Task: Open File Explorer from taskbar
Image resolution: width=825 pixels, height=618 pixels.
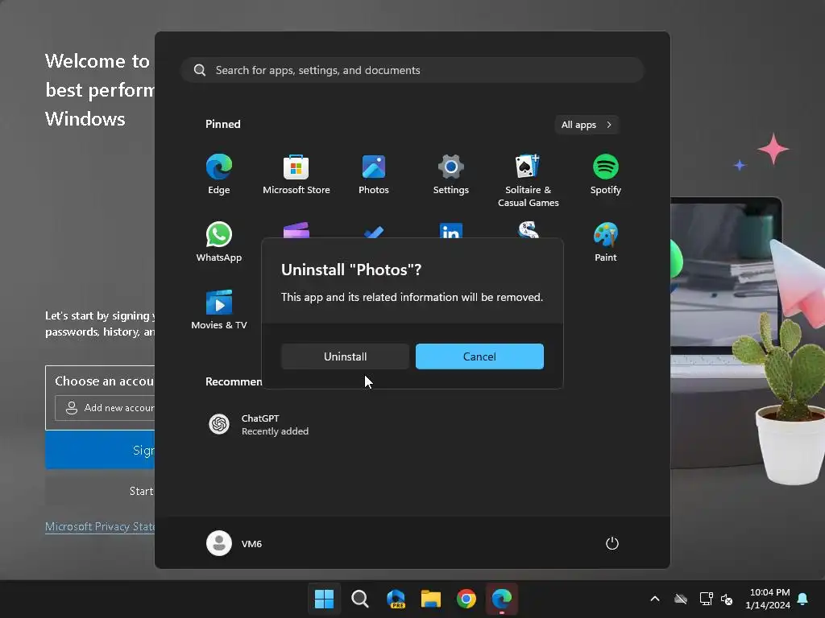Action: 431,599
